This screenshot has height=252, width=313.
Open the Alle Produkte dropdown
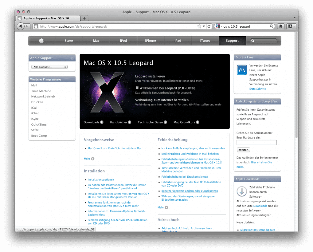pyautogui.click(x=49, y=67)
